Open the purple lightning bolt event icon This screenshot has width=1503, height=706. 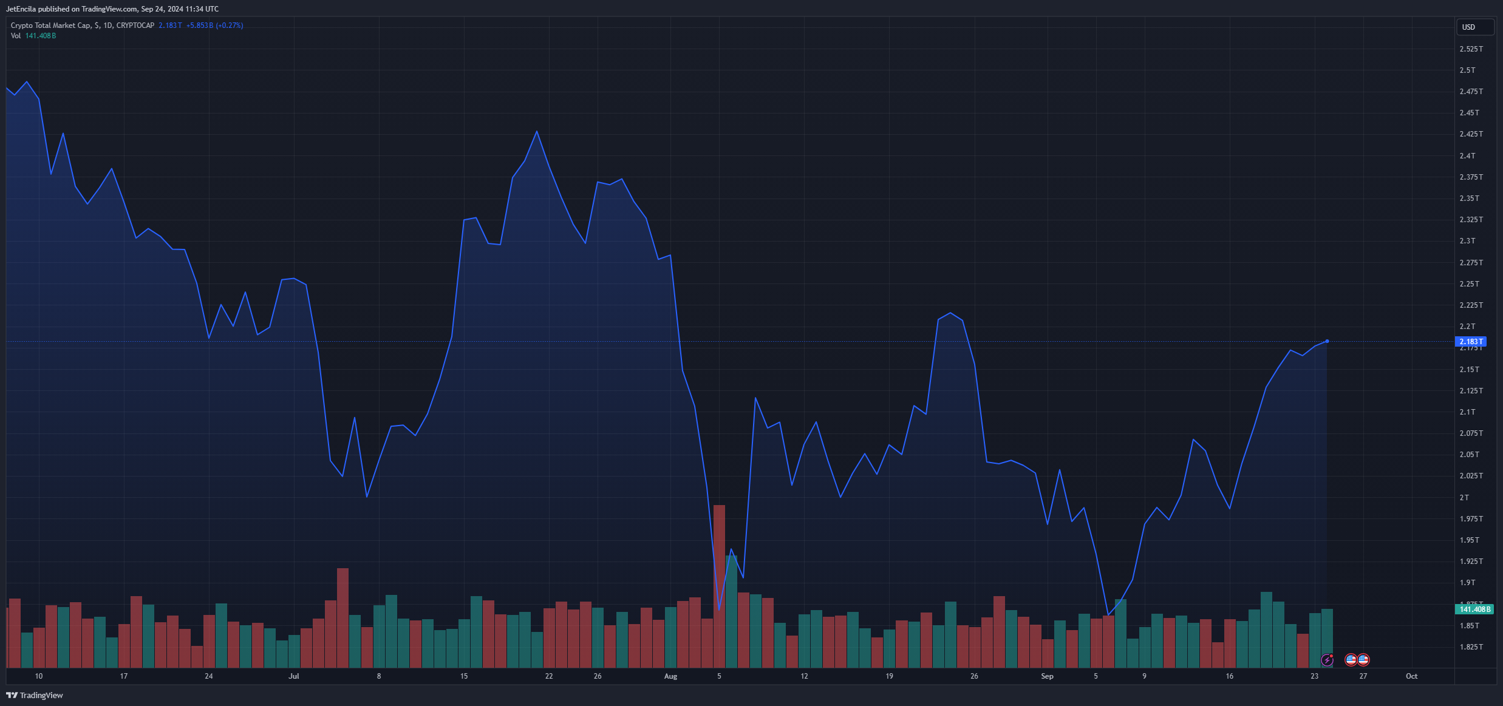coord(1327,660)
